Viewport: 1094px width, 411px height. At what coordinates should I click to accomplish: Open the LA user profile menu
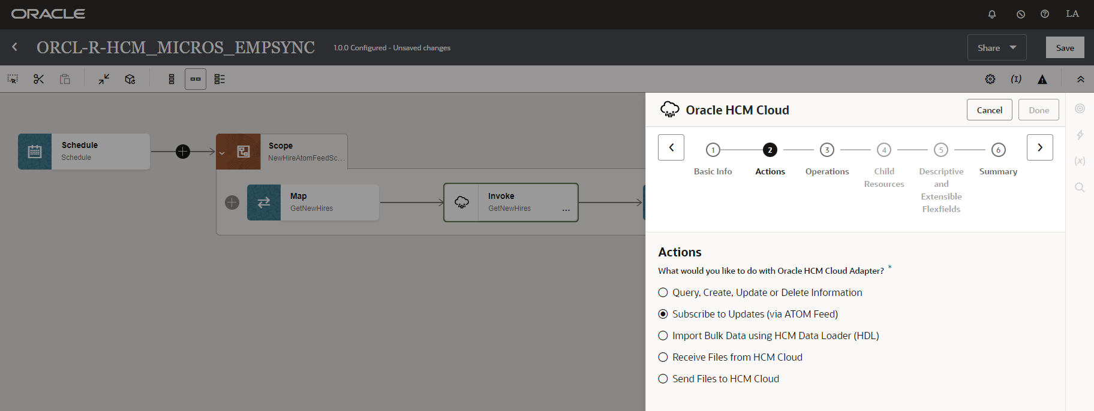[x=1072, y=14]
